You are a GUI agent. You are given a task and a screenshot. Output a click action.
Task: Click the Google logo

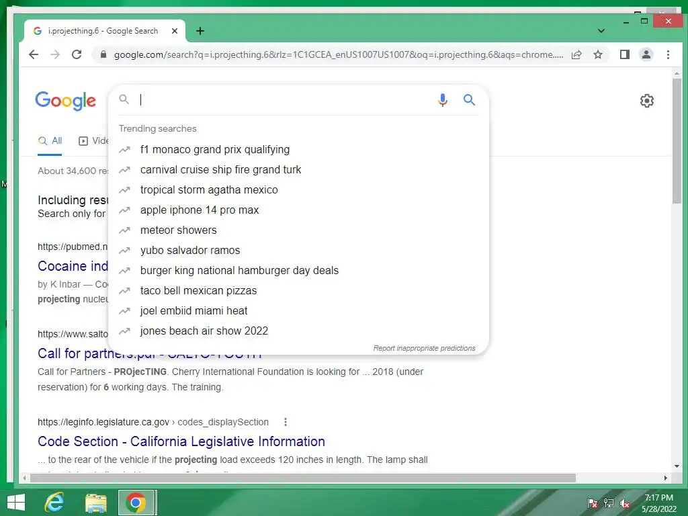pyautogui.click(x=65, y=101)
